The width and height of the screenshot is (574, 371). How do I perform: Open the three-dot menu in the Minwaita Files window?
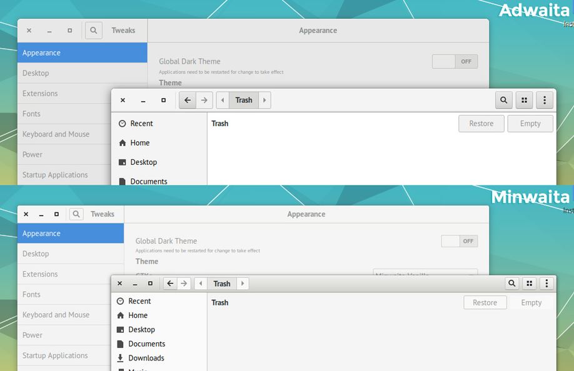pos(546,284)
